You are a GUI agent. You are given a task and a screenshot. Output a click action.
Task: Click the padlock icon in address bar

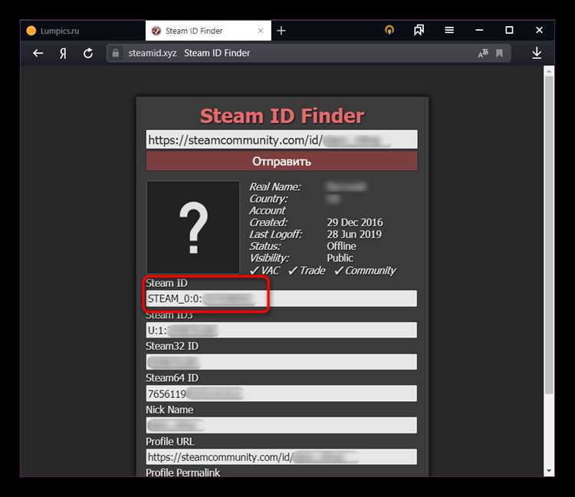(x=116, y=53)
